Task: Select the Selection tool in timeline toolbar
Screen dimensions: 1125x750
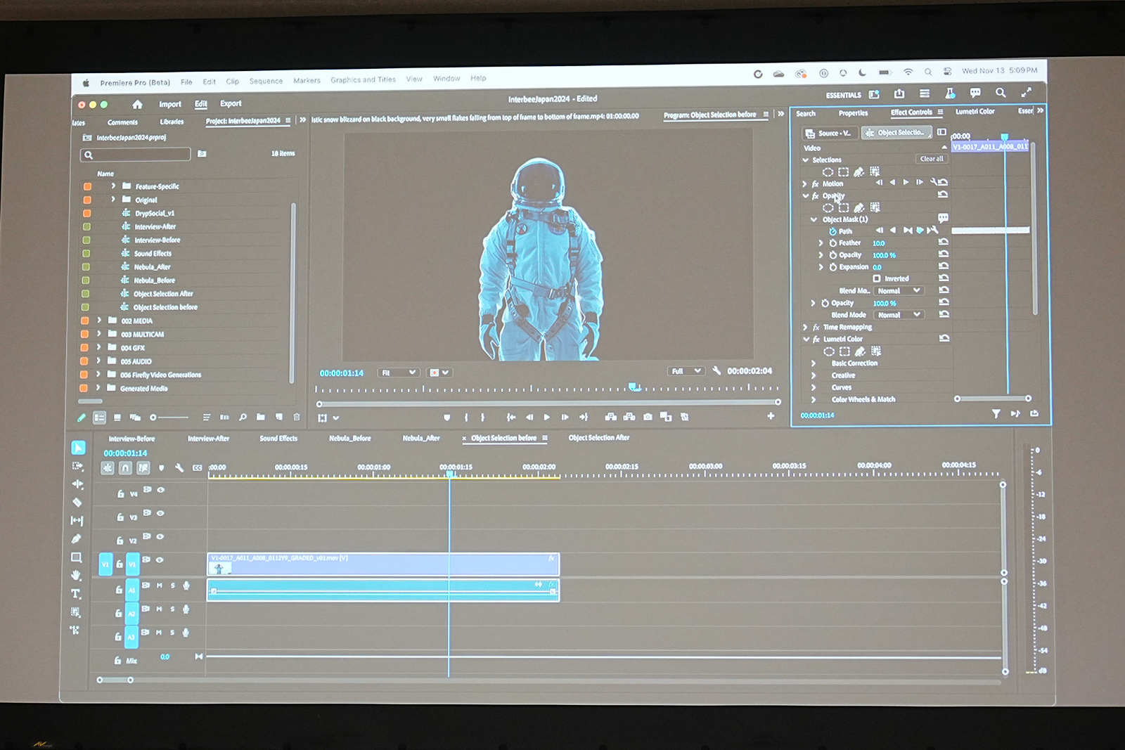Action: pos(78,448)
